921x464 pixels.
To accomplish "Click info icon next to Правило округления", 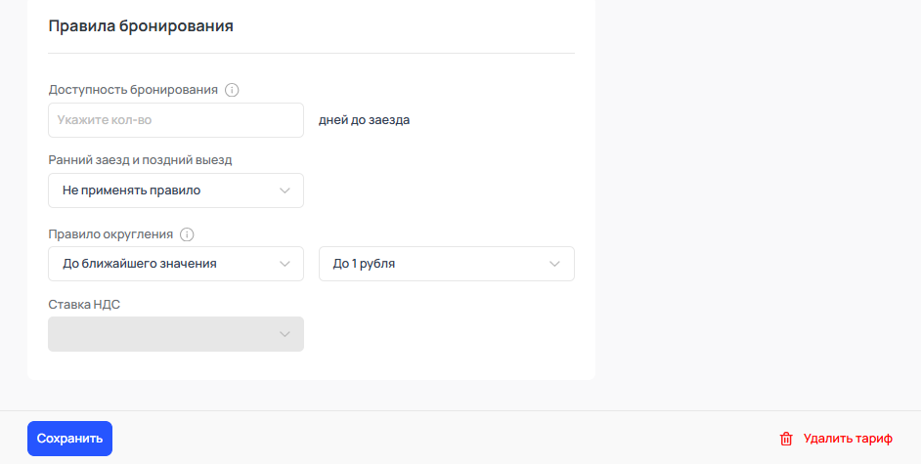I will pos(187,234).
